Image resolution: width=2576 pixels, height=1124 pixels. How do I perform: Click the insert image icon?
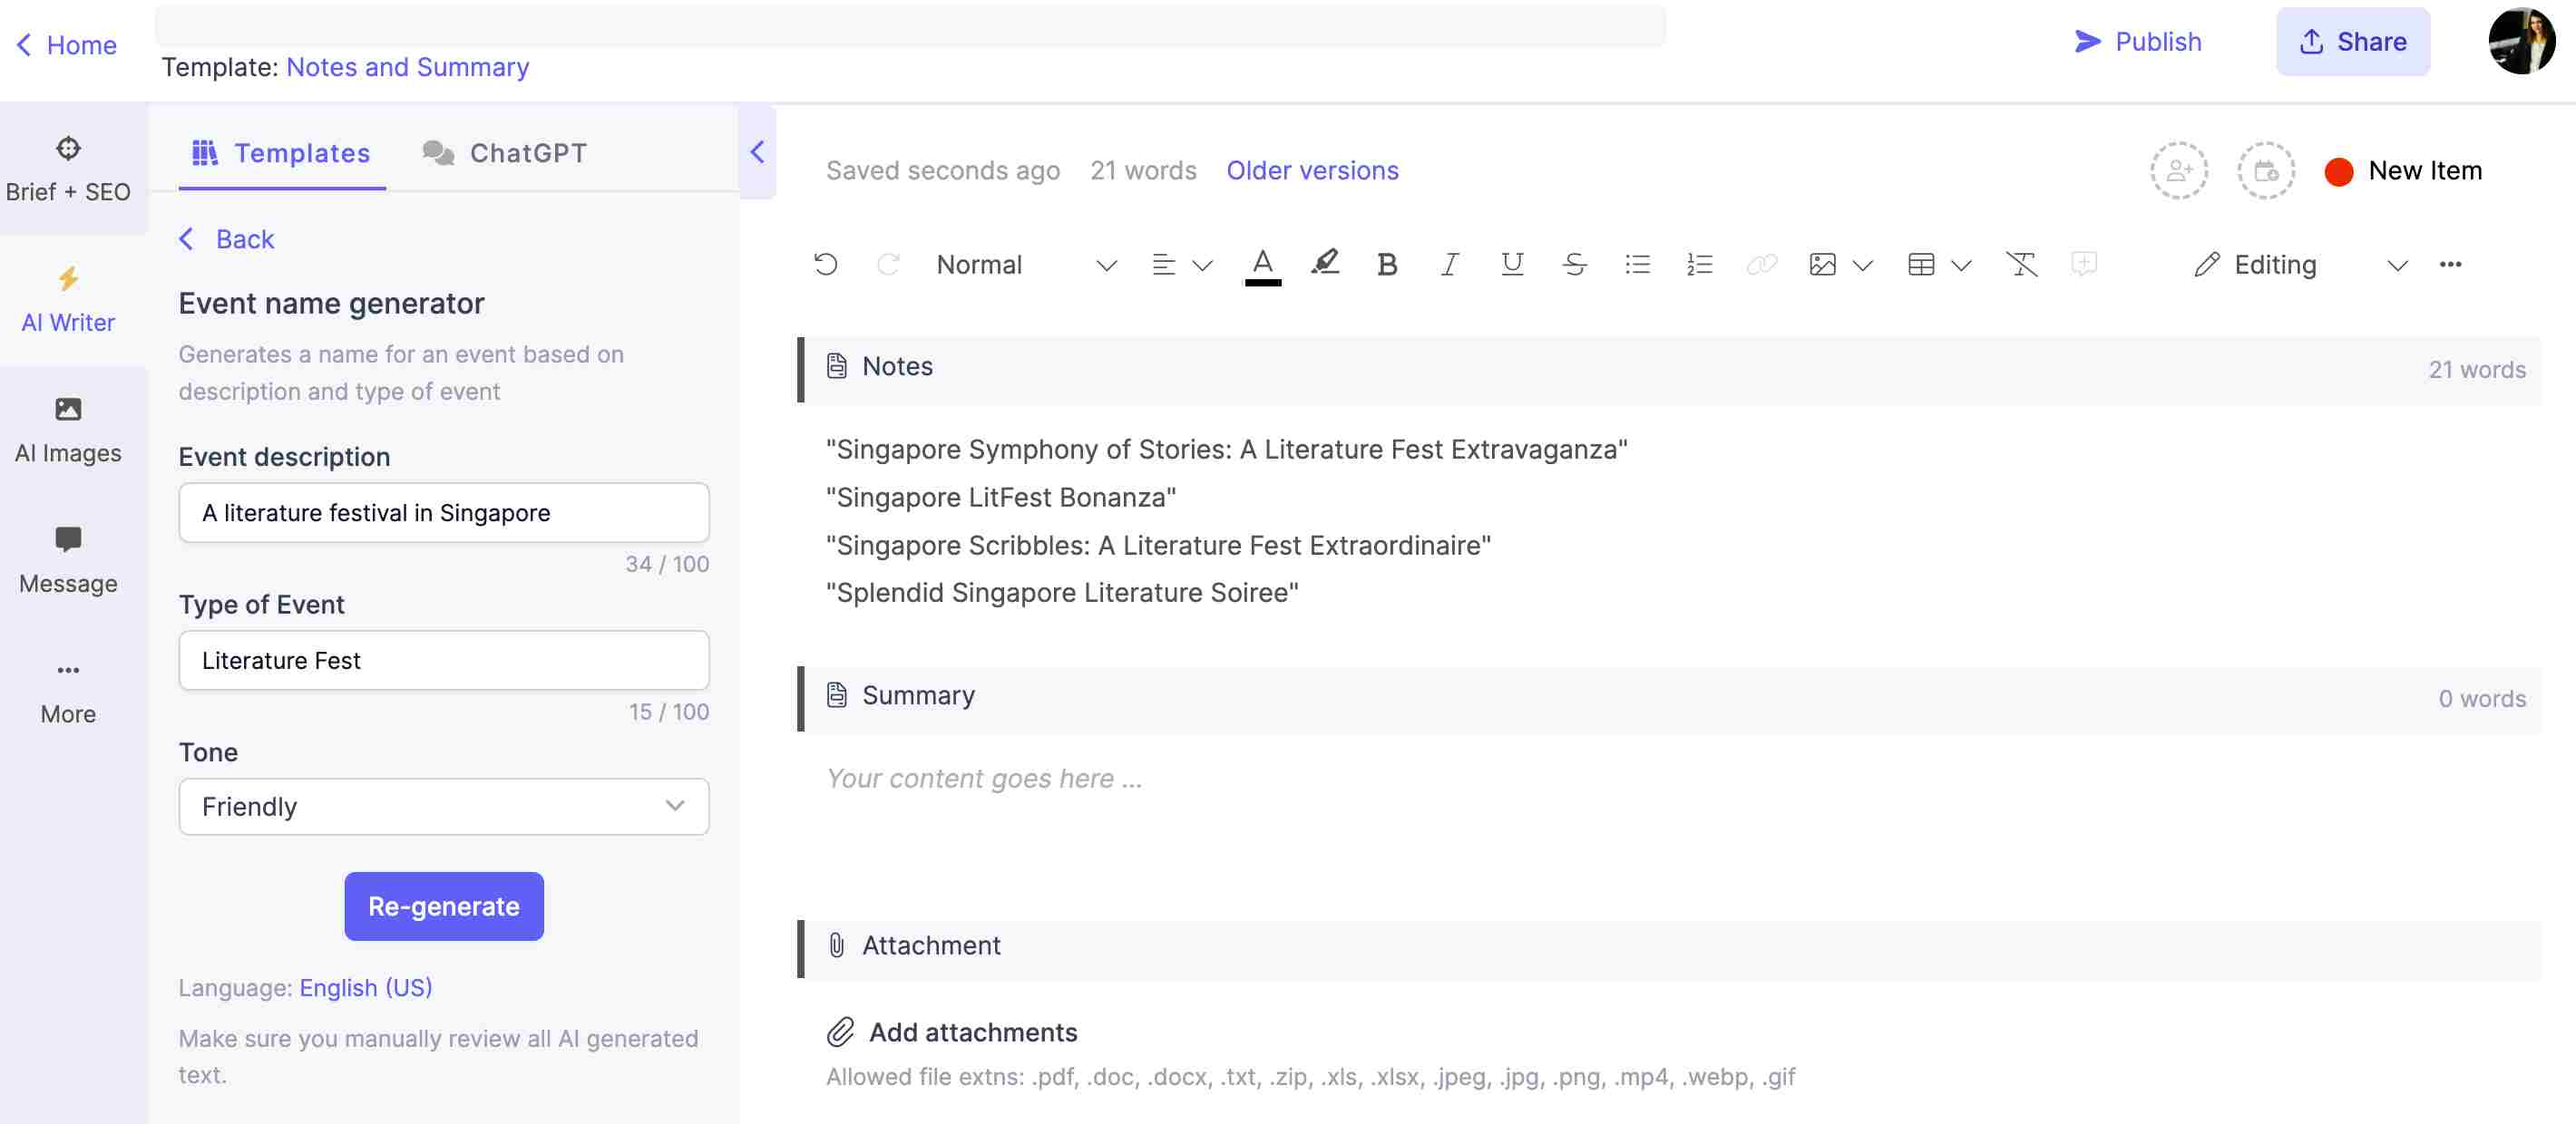coord(1820,263)
